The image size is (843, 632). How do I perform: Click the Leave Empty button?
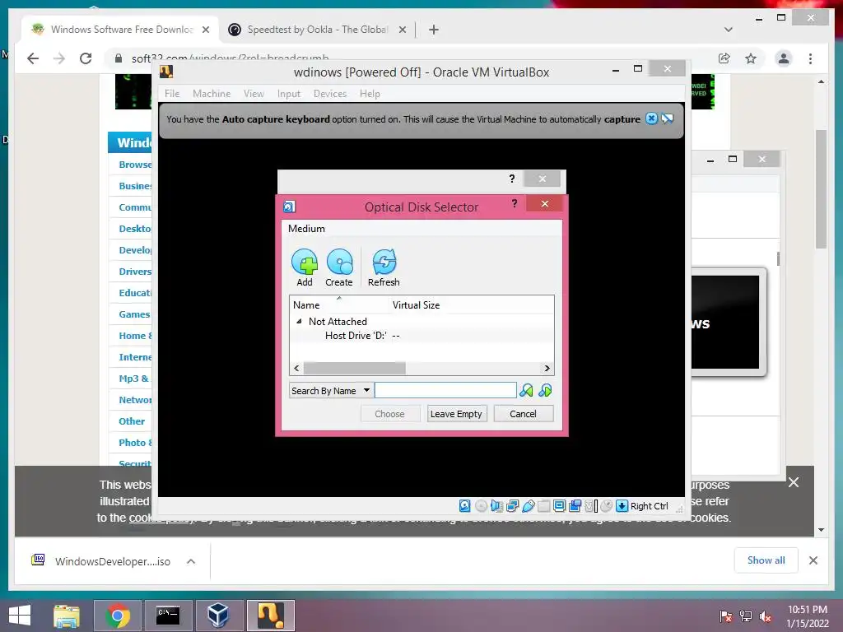[456, 414]
